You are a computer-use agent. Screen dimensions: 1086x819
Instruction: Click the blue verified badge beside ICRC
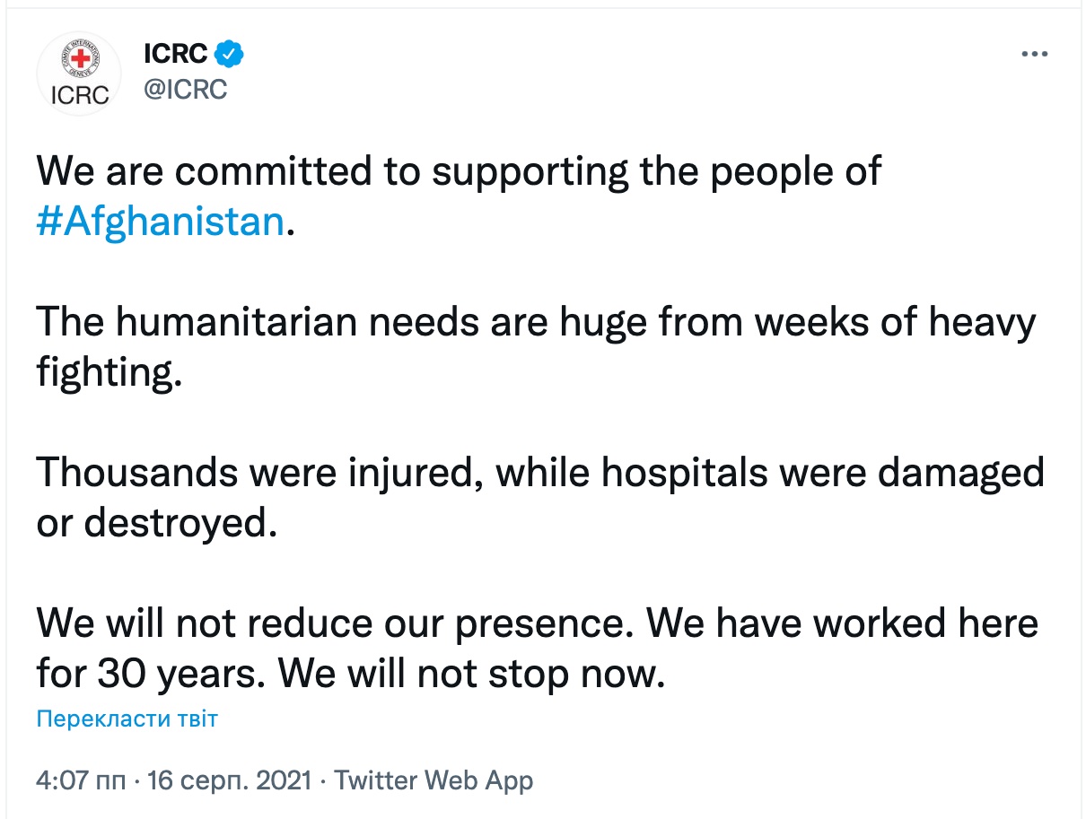(x=230, y=55)
